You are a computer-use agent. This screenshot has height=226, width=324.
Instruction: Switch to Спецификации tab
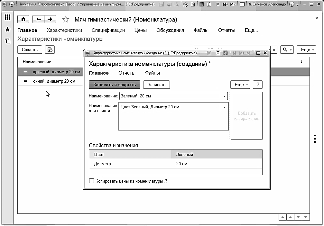108,30
